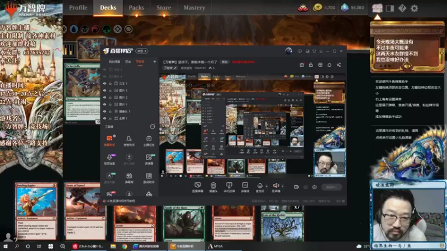
Task: Open the 读弹幕 read-danmaku tool
Action: point(149,160)
